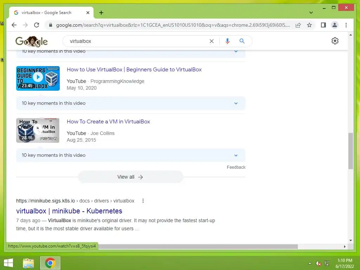Viewport: 360px width, 270px height.
Task: Click the May 10, 2020 date text
Action: [82, 88]
